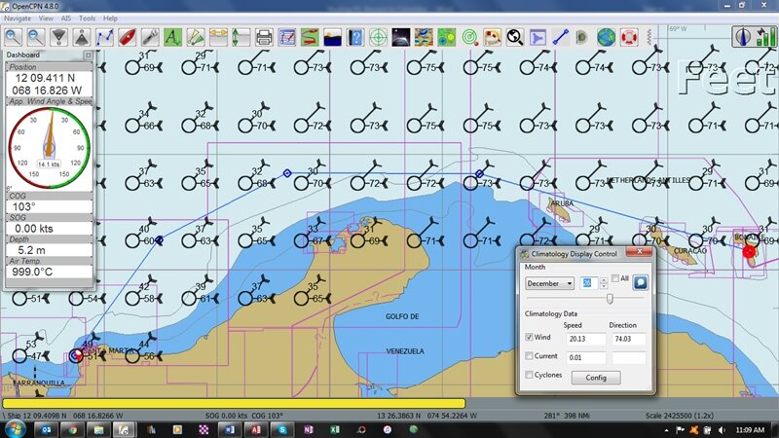Toggle the current arrows icon

tap(218, 37)
